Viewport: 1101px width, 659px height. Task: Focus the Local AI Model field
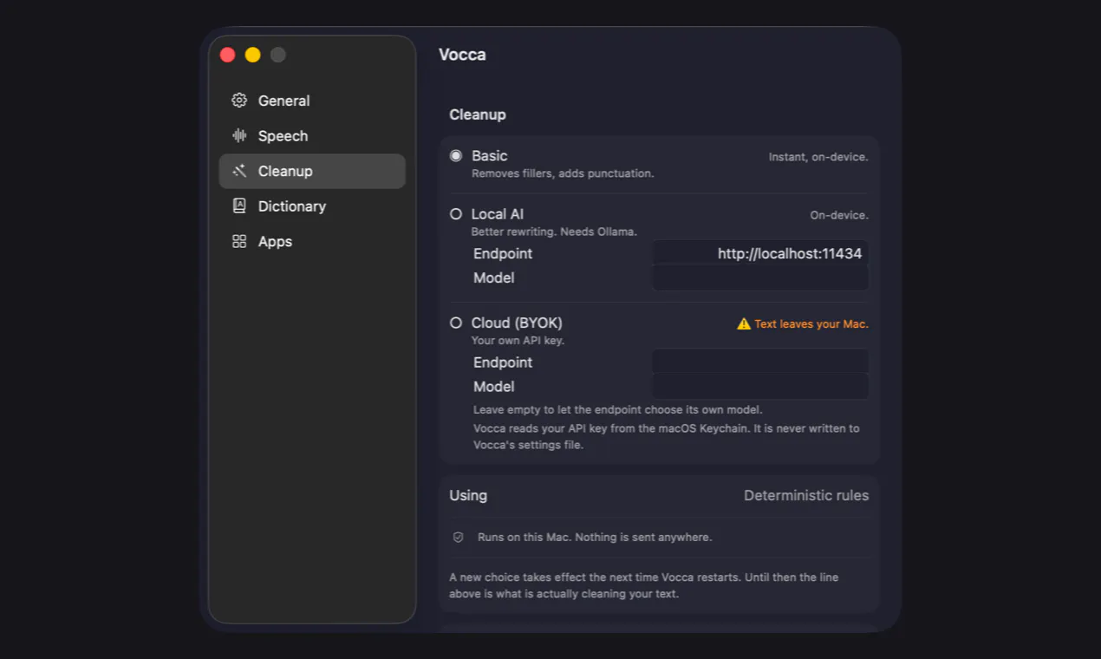pyautogui.click(x=760, y=277)
